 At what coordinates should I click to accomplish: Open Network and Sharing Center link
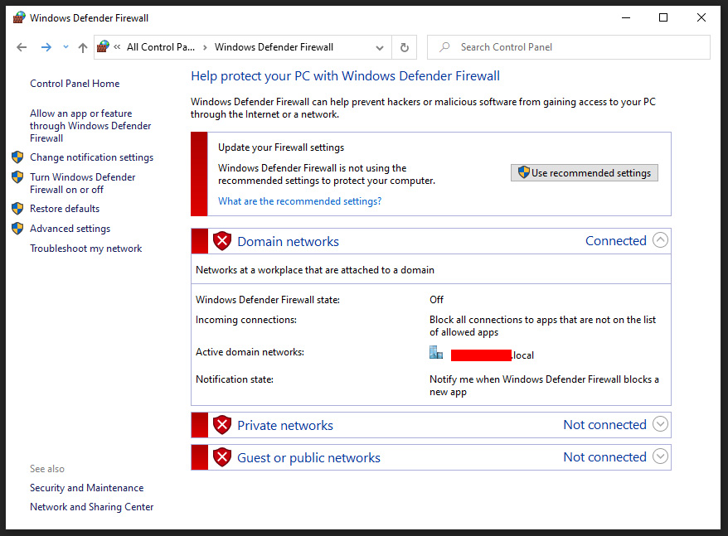[91, 507]
